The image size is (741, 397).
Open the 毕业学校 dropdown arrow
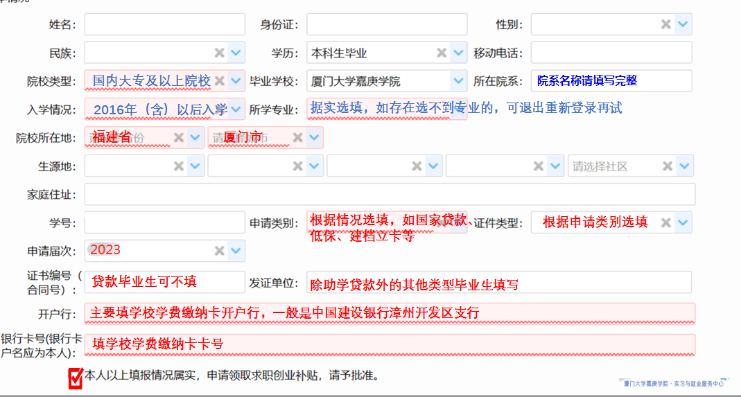point(458,81)
